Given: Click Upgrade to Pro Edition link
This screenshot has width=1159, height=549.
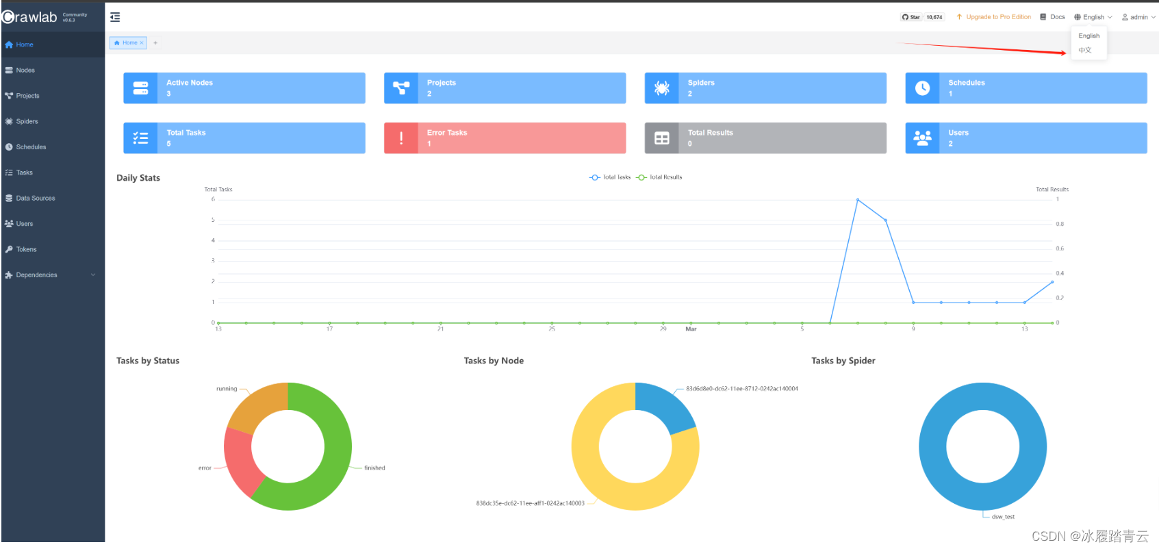Looking at the screenshot, I should coord(994,17).
